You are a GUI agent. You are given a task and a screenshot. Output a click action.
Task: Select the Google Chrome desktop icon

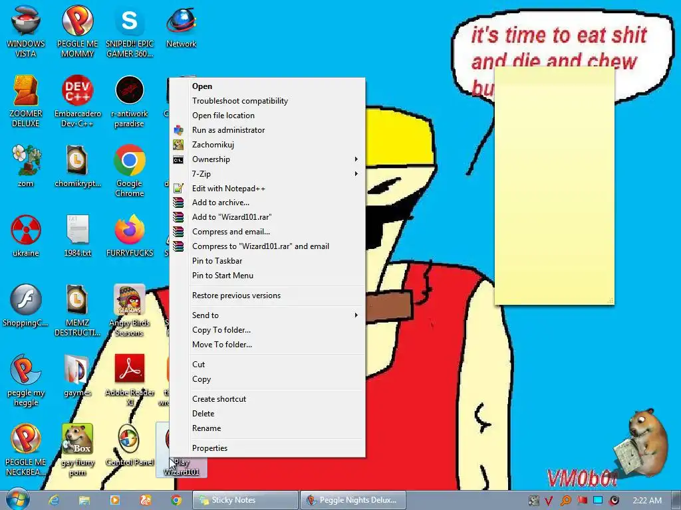(x=130, y=171)
